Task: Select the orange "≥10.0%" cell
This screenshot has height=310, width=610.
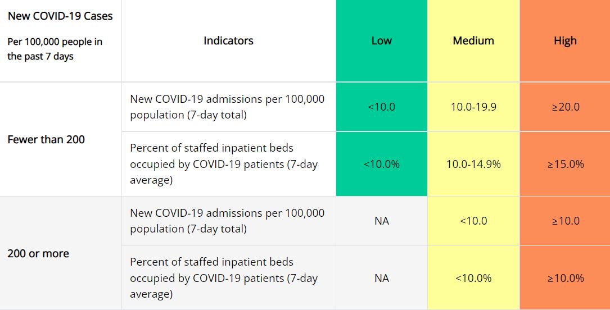Action: [565, 278]
